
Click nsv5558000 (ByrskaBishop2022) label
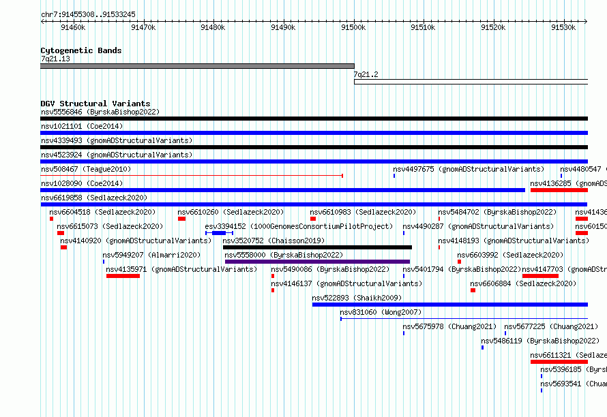tap(284, 255)
